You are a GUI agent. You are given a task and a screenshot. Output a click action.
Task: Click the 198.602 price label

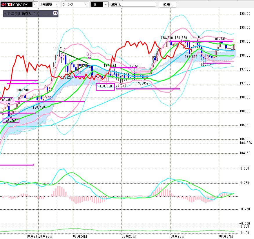pos(197,37)
